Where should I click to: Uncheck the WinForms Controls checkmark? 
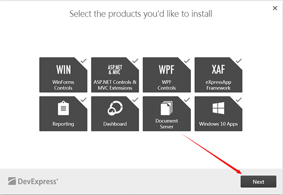pos(83,61)
